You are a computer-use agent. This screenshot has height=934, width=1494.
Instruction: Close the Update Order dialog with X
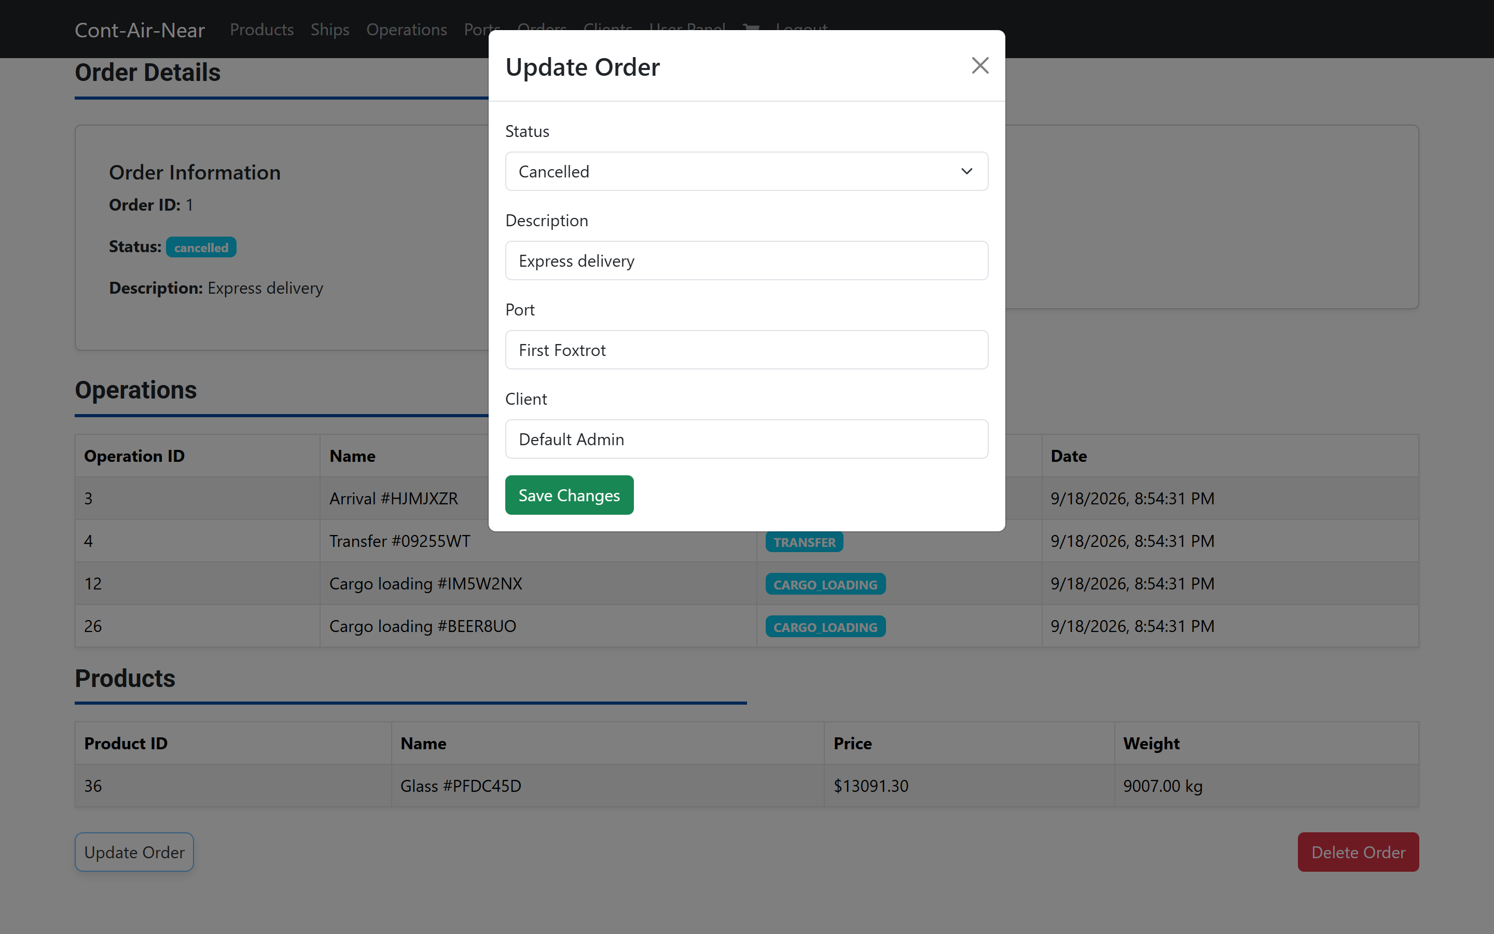[980, 65]
